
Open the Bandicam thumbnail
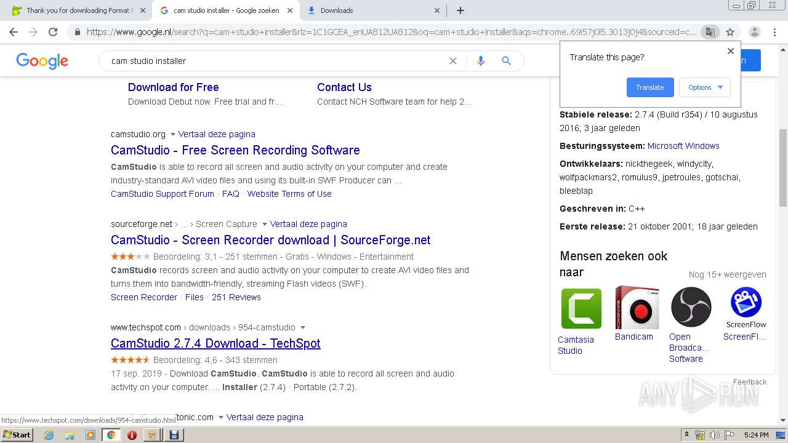637,308
